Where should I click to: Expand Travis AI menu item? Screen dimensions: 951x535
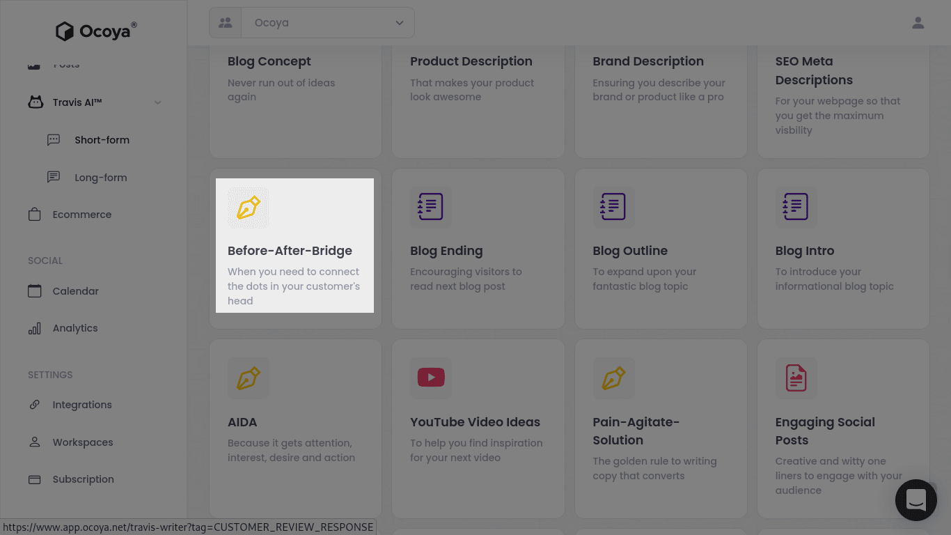pyautogui.click(x=77, y=102)
